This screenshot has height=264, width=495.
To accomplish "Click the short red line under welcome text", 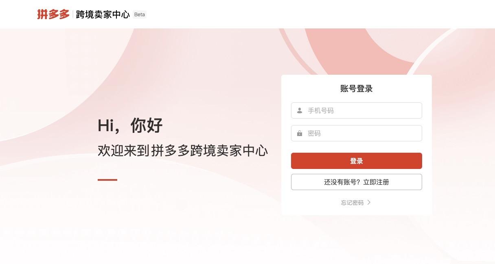I will click(107, 180).
